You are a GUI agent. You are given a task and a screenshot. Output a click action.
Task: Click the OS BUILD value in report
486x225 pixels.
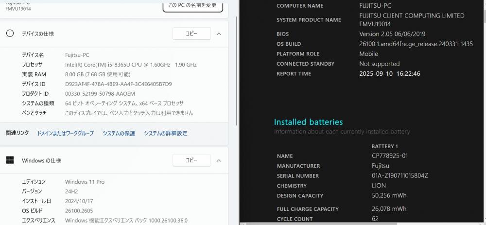416,44
